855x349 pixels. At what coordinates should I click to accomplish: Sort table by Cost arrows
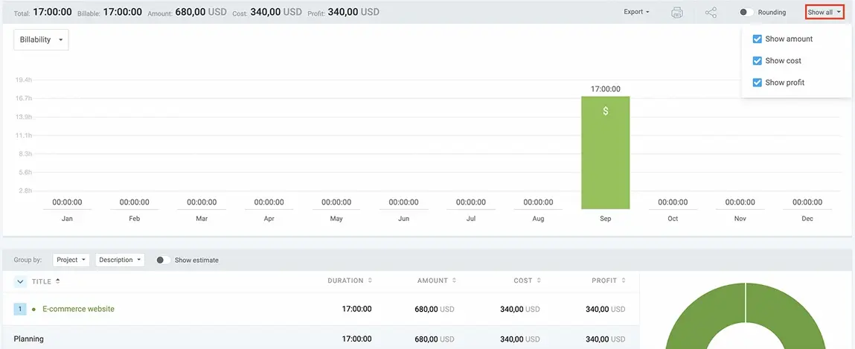[539, 281]
